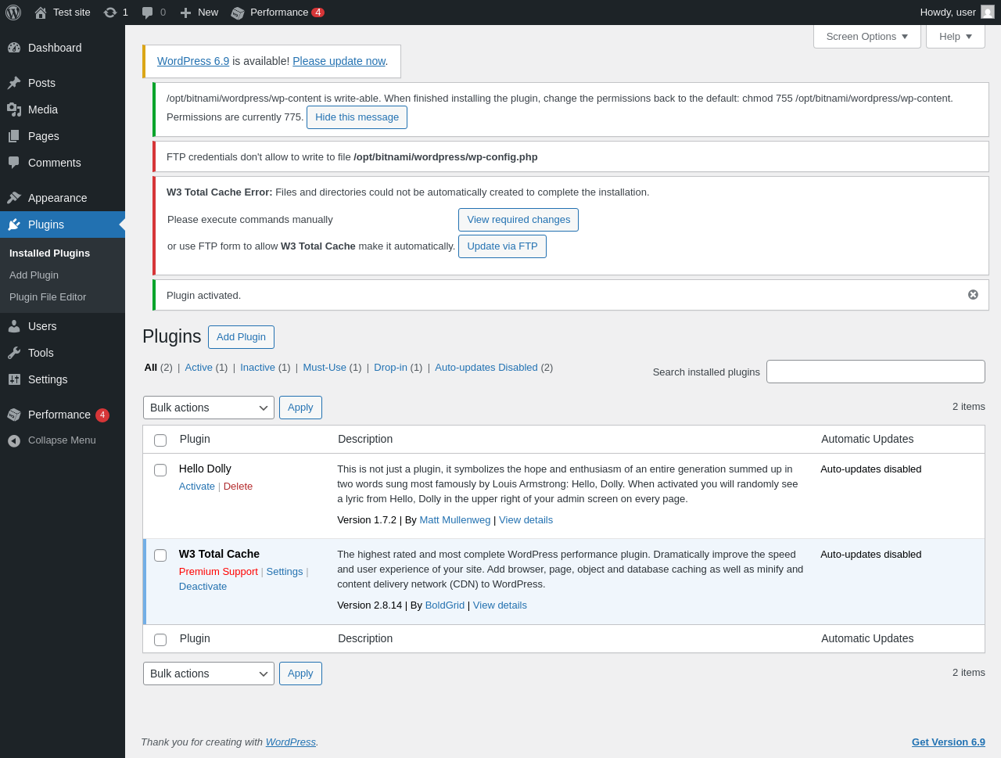The height and width of the screenshot is (758, 1001).
Task: Open WordPress 6.9 link in update notice
Action: pos(193,61)
